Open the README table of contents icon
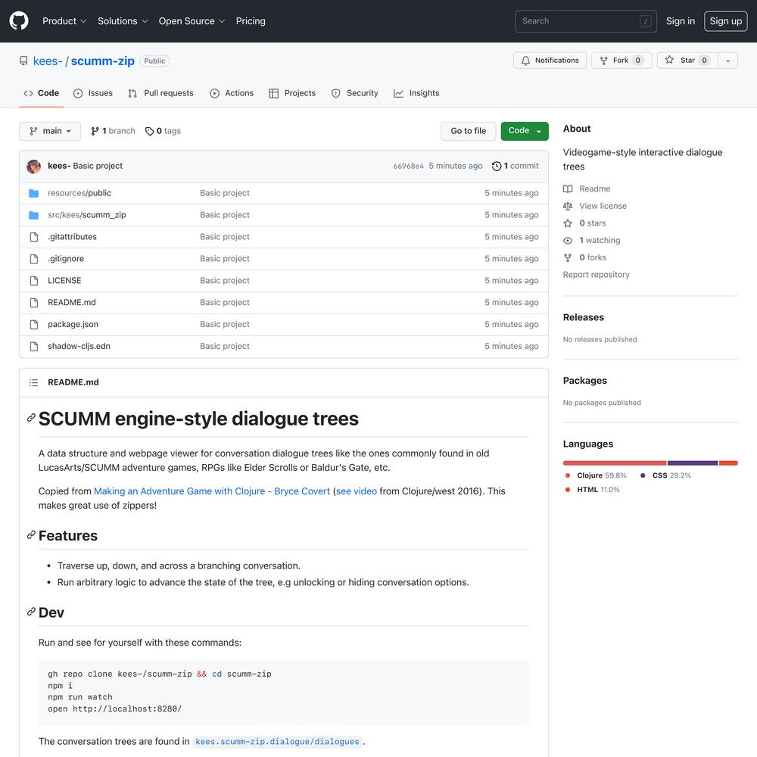 (33, 382)
